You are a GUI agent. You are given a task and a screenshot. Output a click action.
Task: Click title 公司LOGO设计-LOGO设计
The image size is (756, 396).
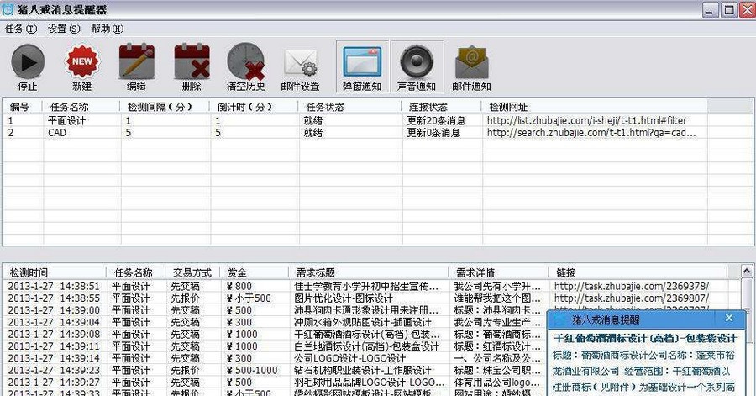coord(349,358)
